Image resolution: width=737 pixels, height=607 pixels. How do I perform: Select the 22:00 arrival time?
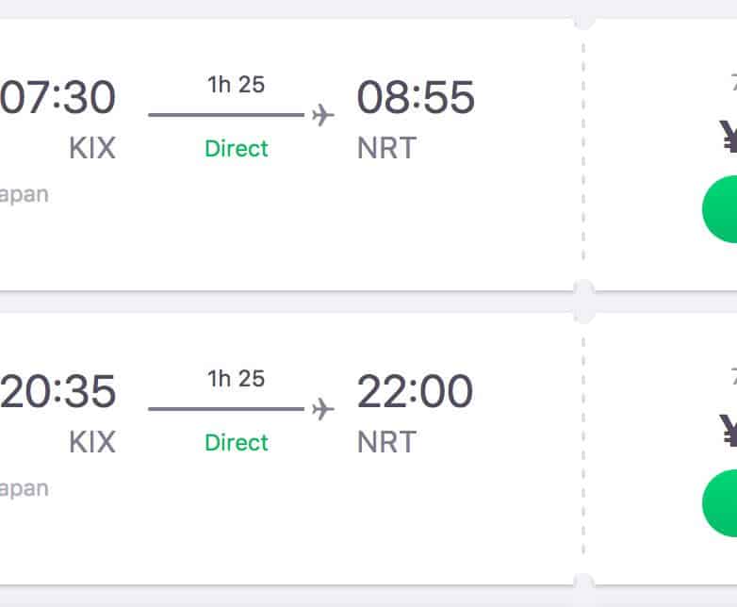coord(415,392)
